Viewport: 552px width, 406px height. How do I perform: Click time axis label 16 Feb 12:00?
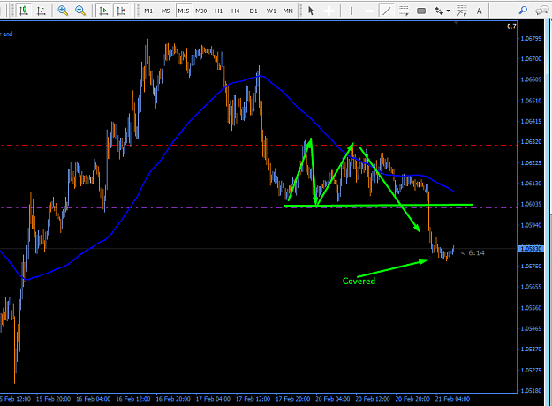133,399
